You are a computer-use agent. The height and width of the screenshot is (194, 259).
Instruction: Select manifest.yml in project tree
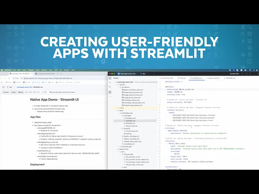(x=129, y=121)
